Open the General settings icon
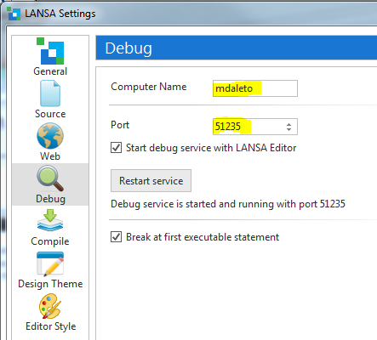This screenshot has width=377, height=340. (x=50, y=51)
